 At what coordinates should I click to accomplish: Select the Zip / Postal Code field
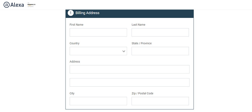[160, 101]
